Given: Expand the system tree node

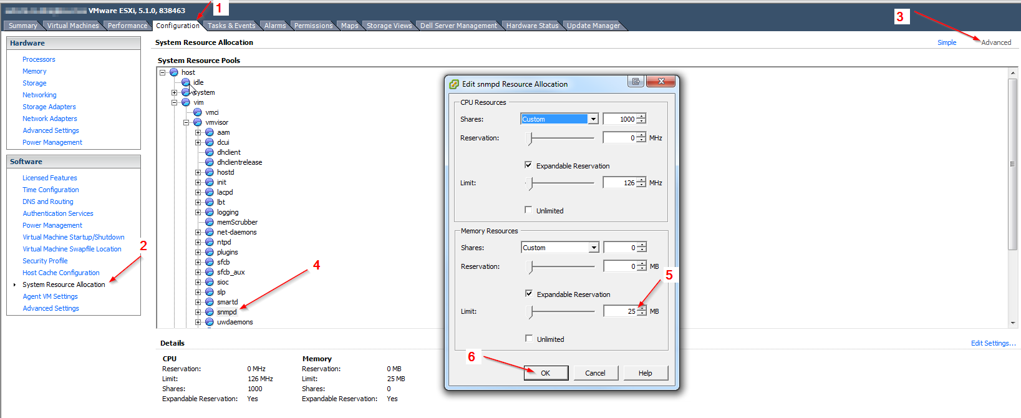Looking at the screenshot, I should coord(175,92).
